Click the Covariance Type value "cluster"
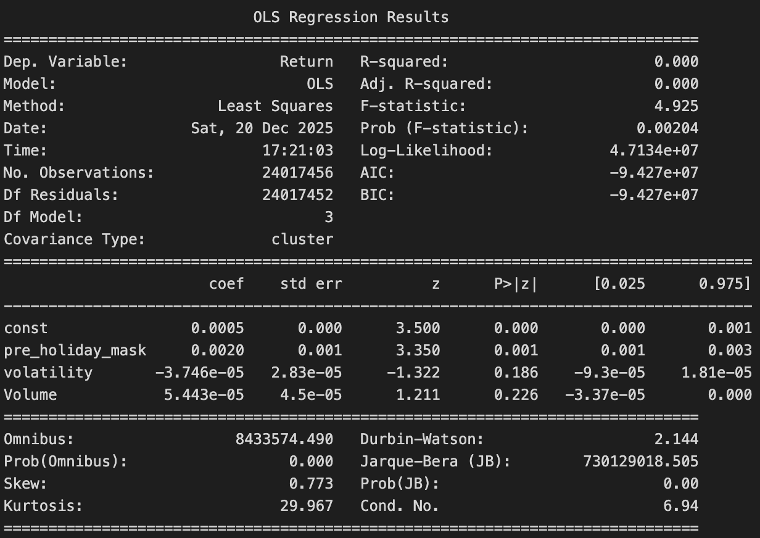 [x=302, y=239]
